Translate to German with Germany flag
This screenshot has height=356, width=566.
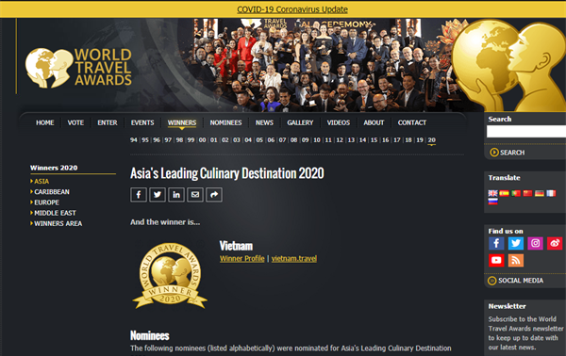(x=540, y=193)
